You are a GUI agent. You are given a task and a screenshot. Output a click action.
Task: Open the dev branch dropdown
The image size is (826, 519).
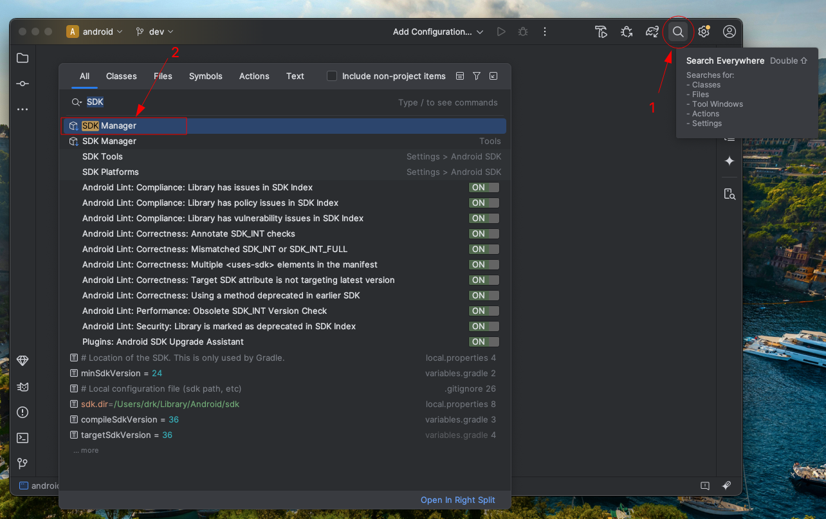click(x=154, y=31)
